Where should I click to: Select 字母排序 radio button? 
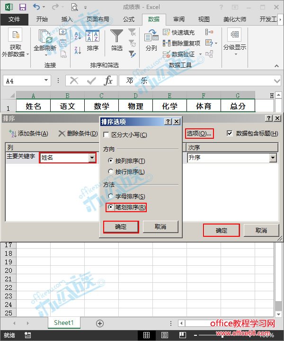coord(111,196)
